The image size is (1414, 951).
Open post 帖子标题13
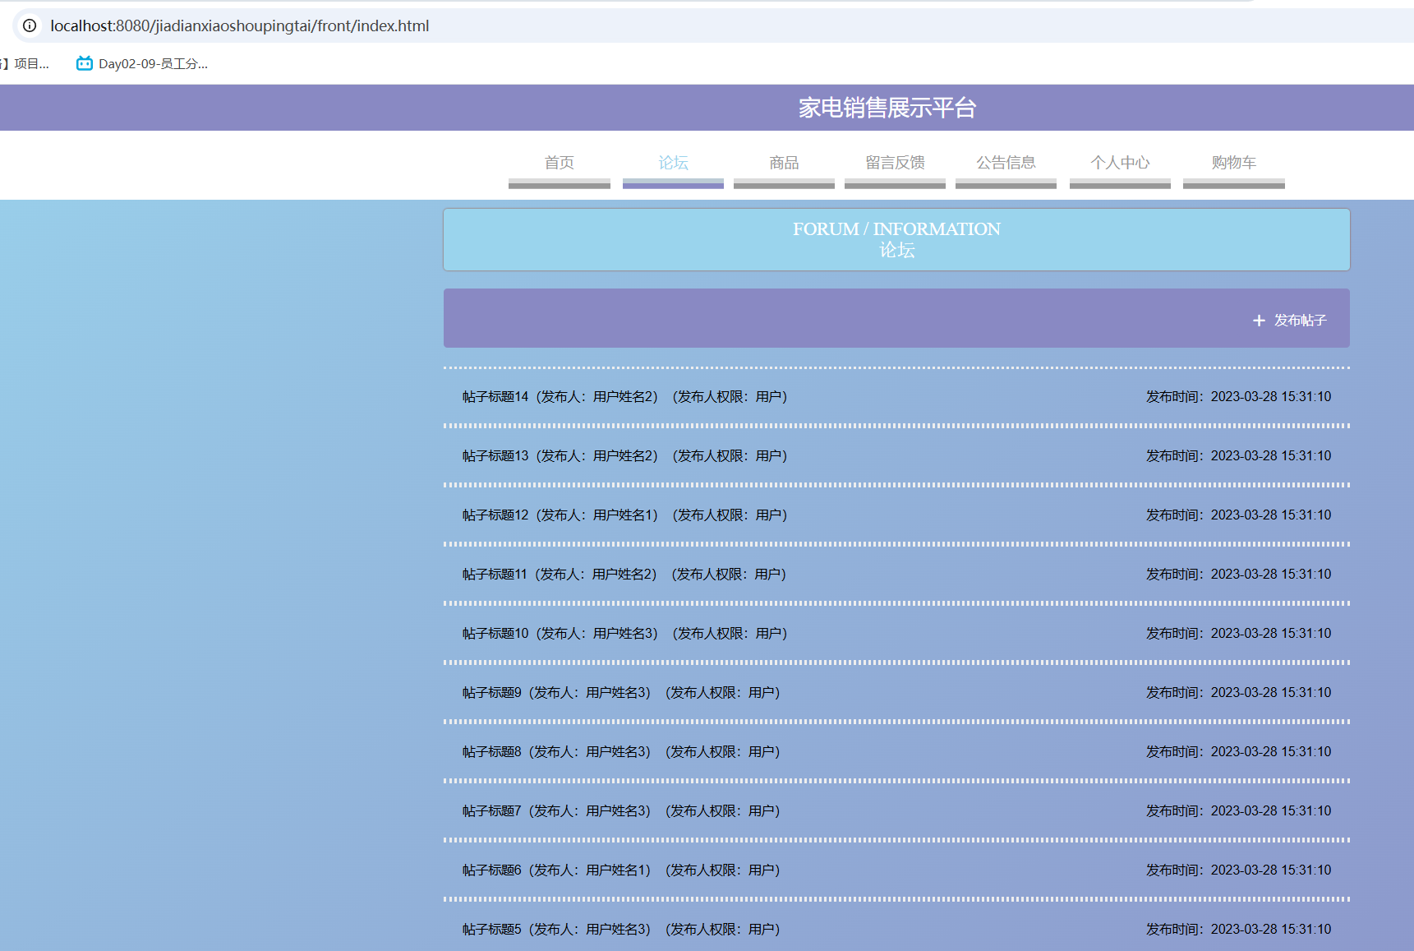pyautogui.click(x=624, y=456)
